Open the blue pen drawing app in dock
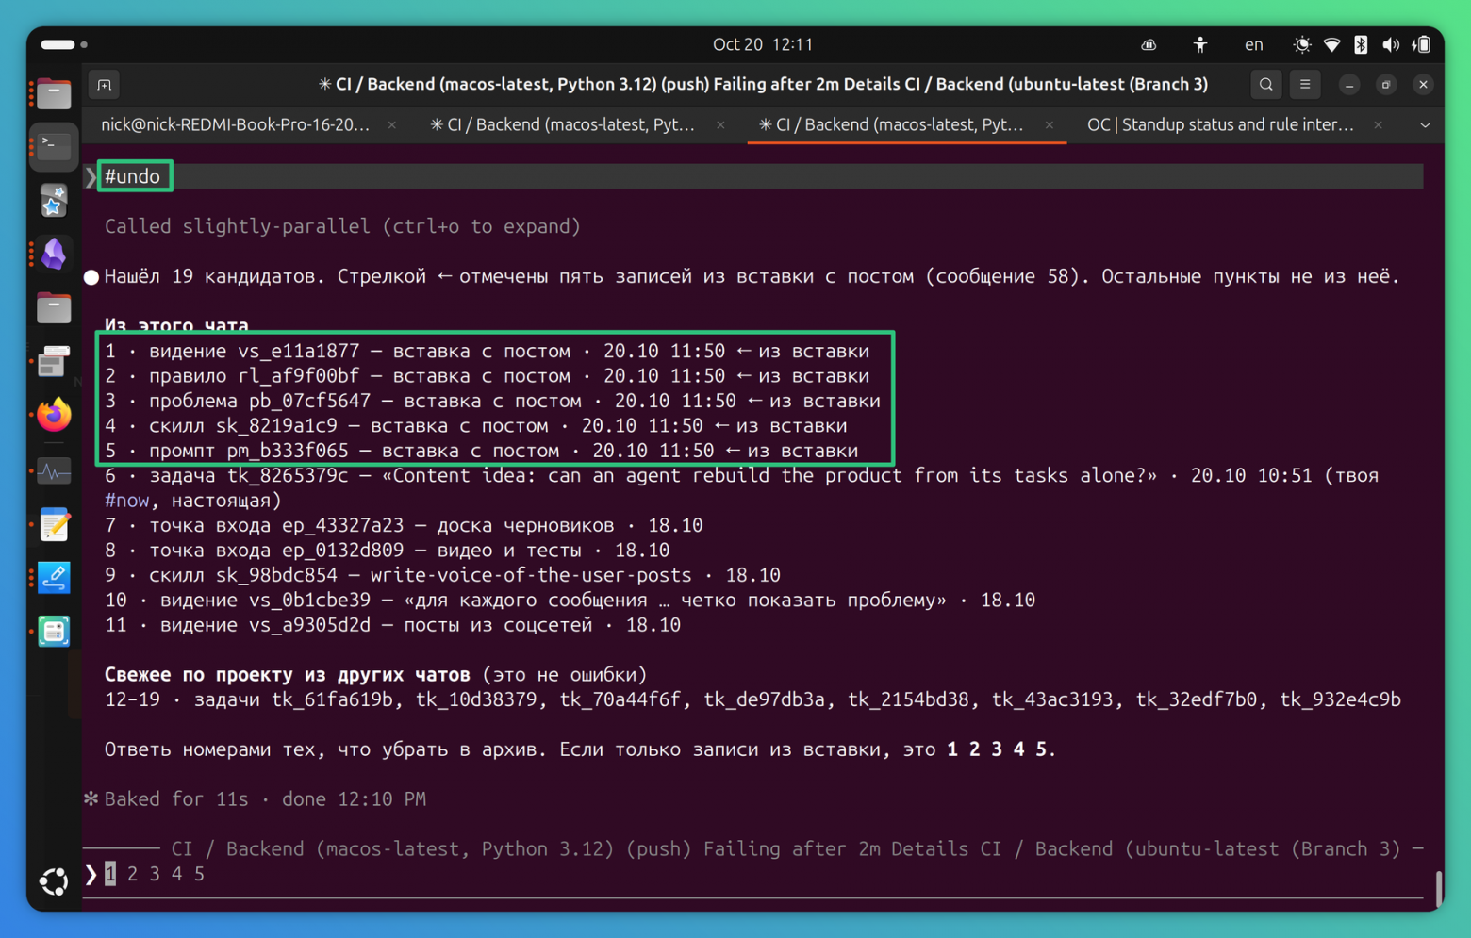Viewport: 1471px width, 938px height. click(x=54, y=577)
